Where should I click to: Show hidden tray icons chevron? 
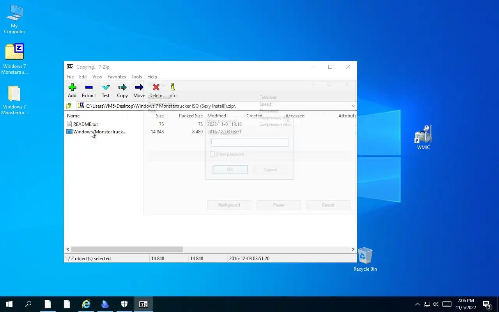(417, 304)
